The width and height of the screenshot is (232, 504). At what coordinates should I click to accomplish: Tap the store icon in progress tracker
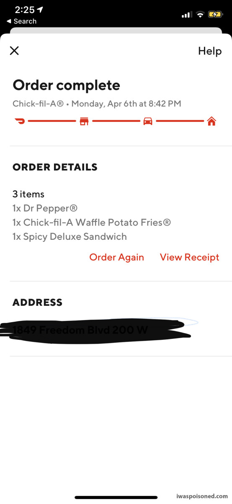(x=84, y=121)
